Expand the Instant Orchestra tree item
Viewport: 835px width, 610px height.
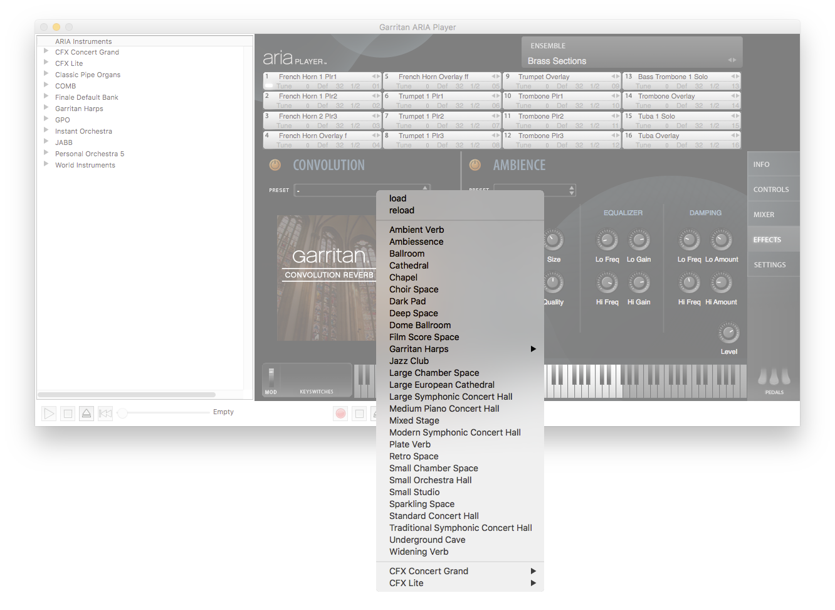coord(46,131)
